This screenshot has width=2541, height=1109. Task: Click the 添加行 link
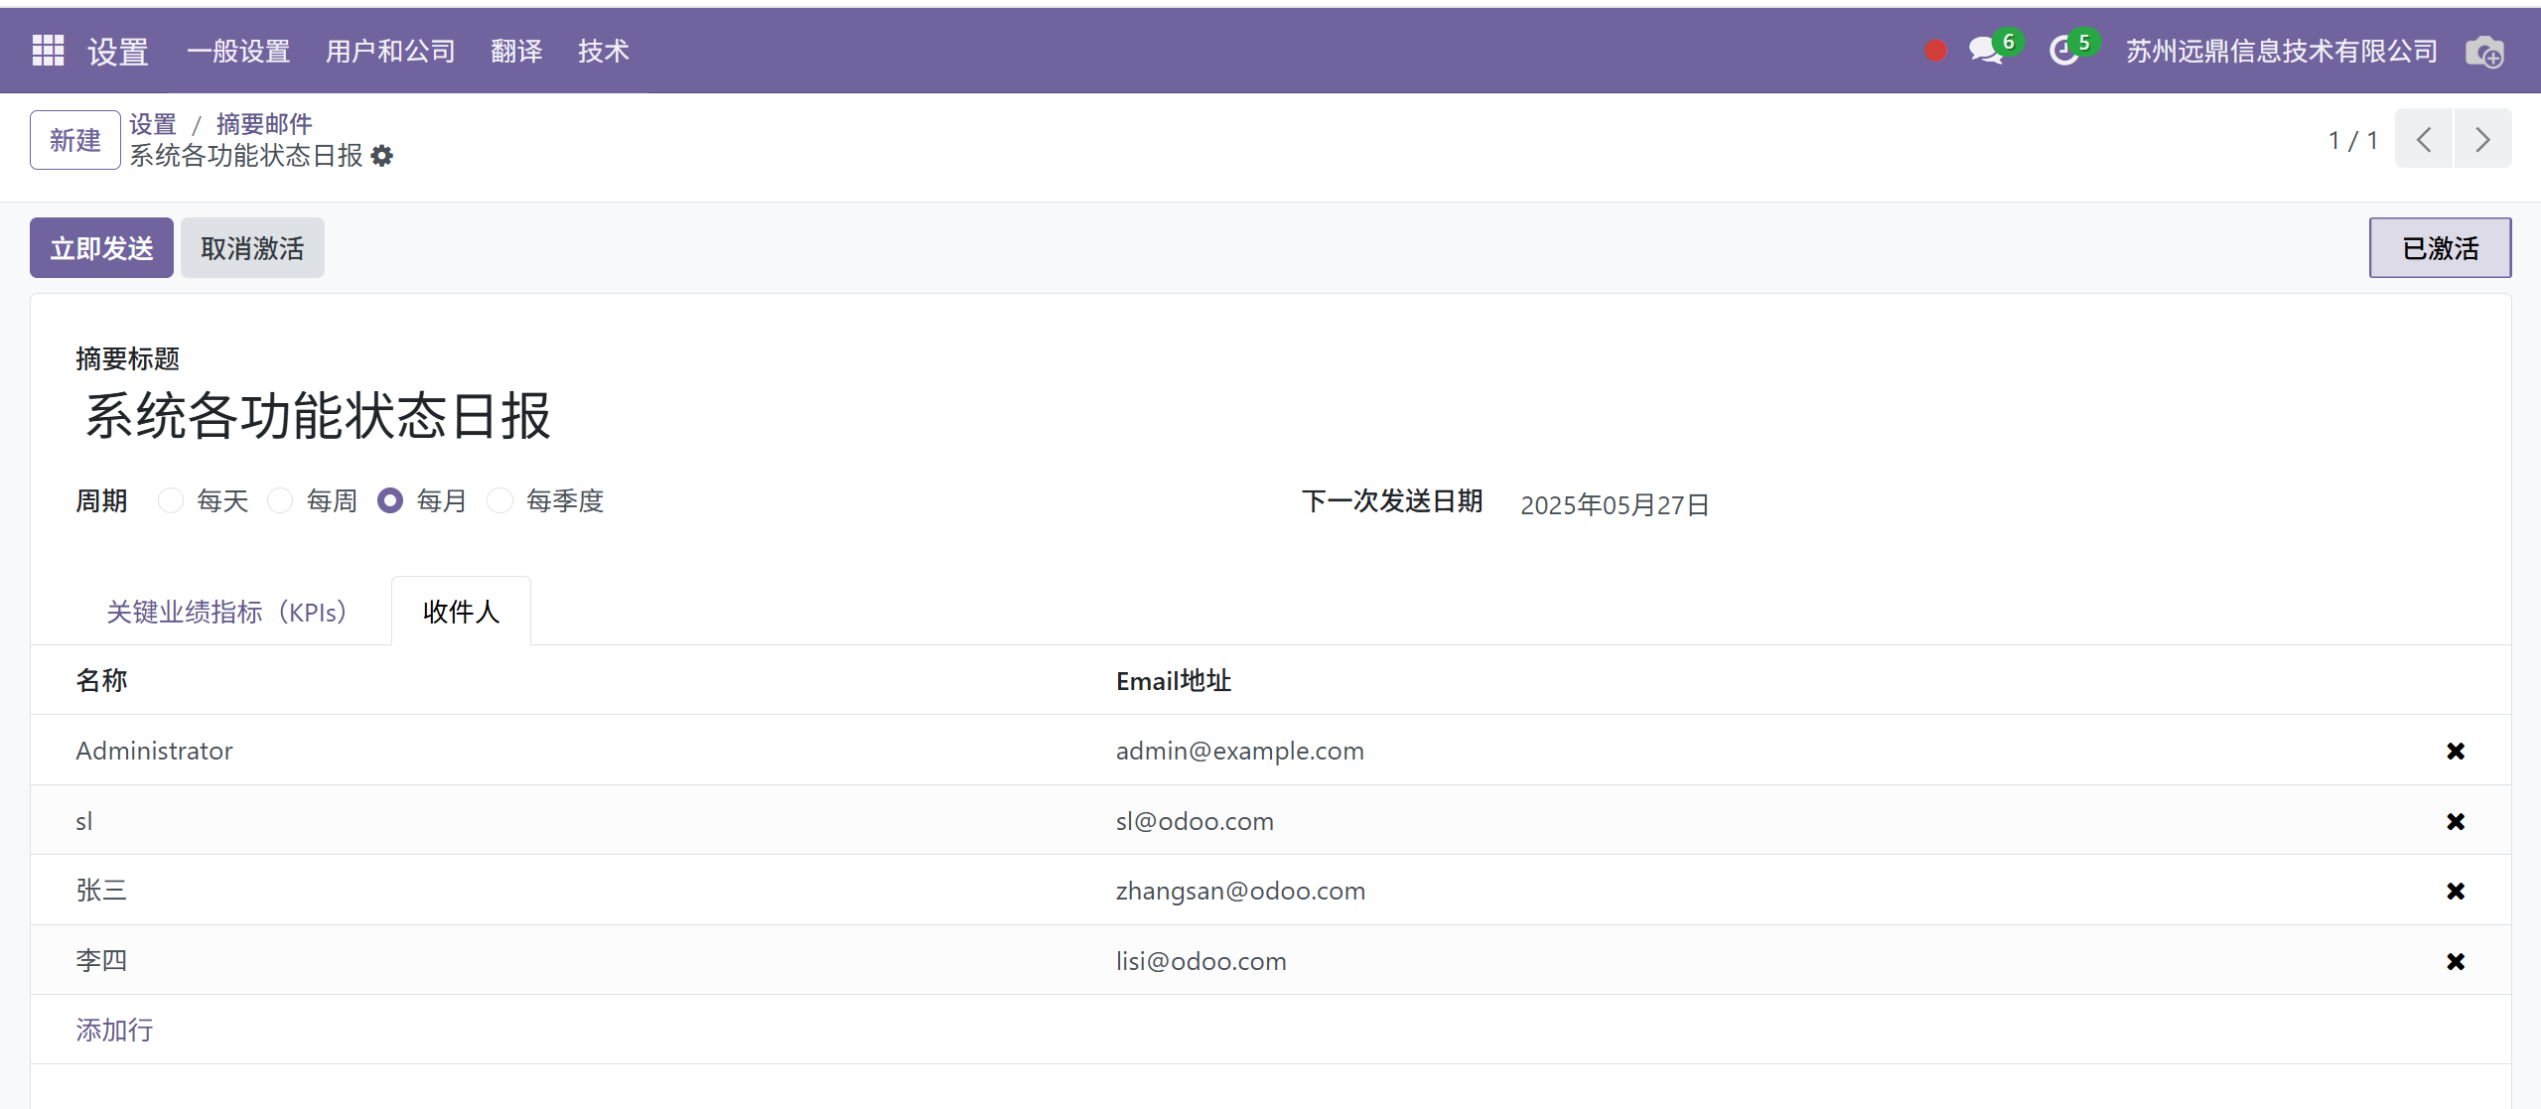point(114,1030)
